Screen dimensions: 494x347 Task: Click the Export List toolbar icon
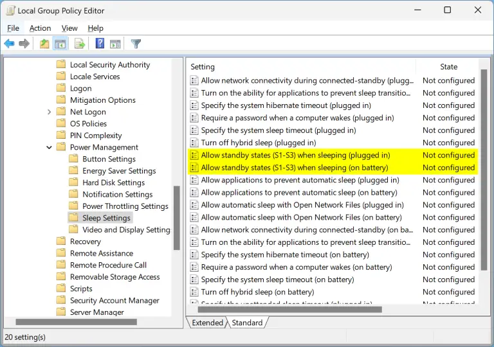point(80,44)
